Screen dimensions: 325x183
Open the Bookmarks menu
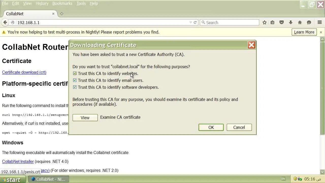click(62, 3)
